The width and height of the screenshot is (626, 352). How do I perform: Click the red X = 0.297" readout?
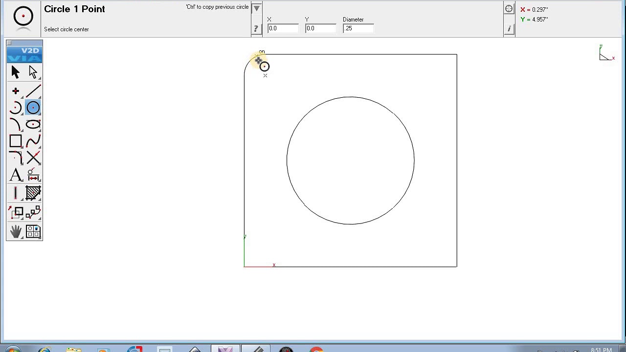point(534,10)
